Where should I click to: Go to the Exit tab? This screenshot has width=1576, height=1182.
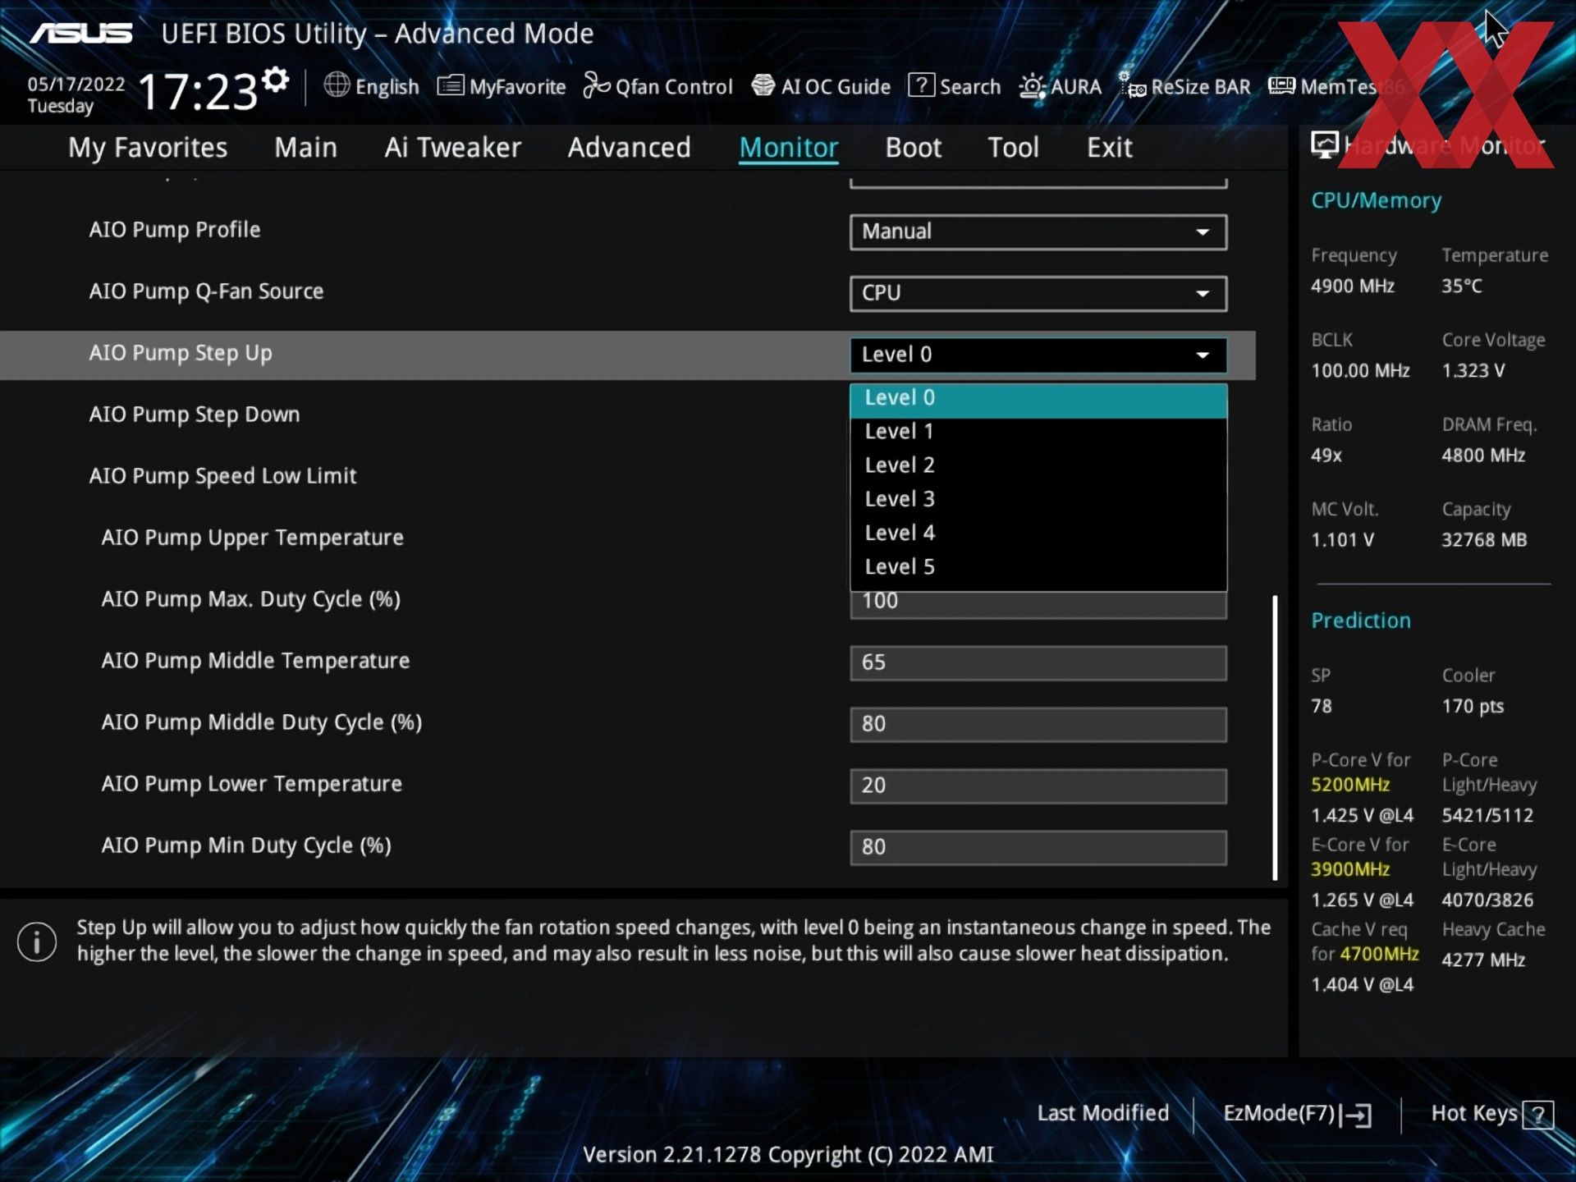coord(1109,148)
